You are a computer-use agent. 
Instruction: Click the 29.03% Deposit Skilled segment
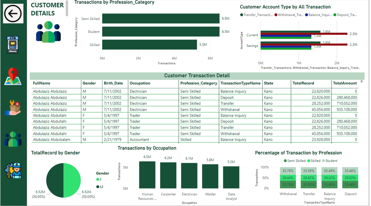pyautogui.click(x=350, y=178)
